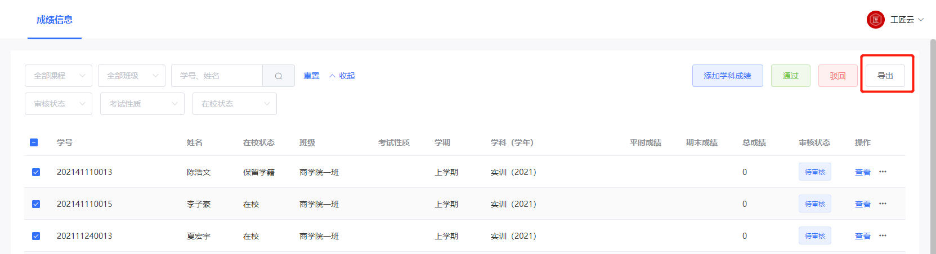The width and height of the screenshot is (936, 254).
Task: Click the search magnifier icon
Action: [279, 76]
